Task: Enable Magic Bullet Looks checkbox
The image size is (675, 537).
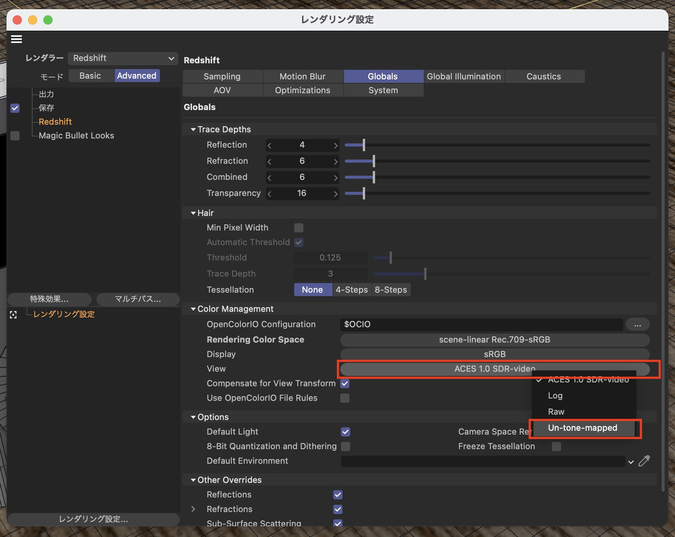Action: point(15,136)
